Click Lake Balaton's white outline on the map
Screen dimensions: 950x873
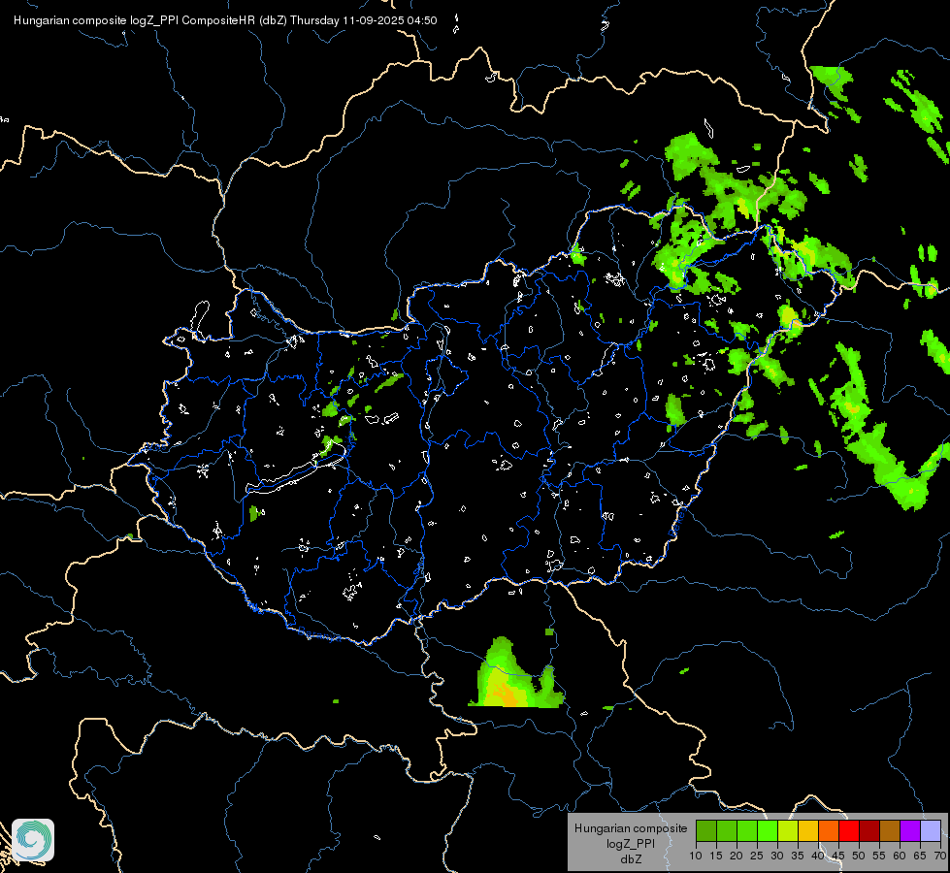[x=296, y=470]
